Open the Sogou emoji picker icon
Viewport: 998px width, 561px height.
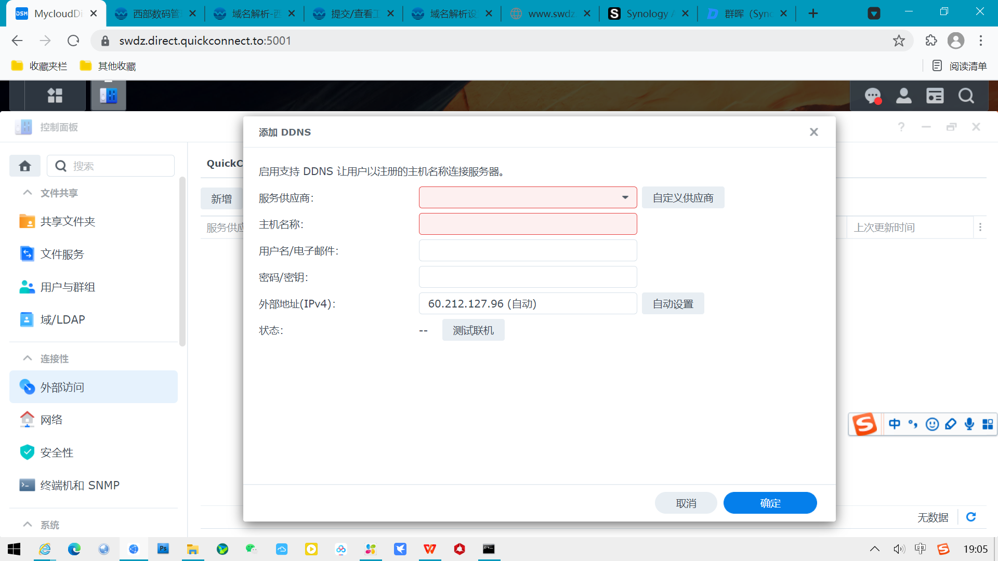tap(932, 424)
